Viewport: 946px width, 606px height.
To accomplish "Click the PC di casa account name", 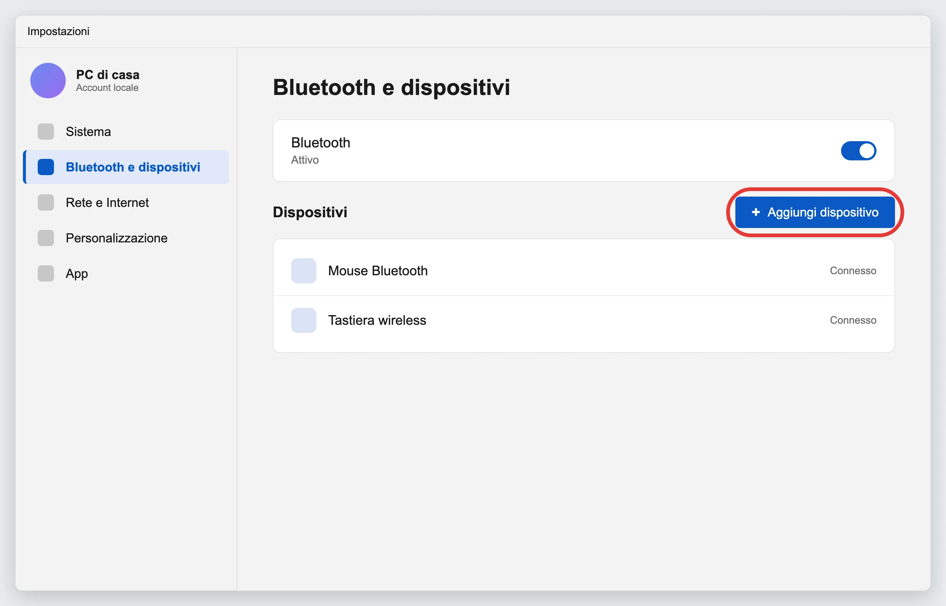I will pos(108,74).
